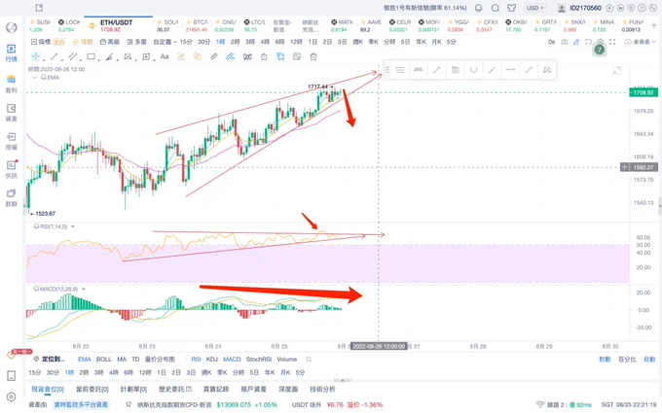Screen dimensions: 662x413
Task: Click the arc tool in floating toolbar
Action: 473,70
